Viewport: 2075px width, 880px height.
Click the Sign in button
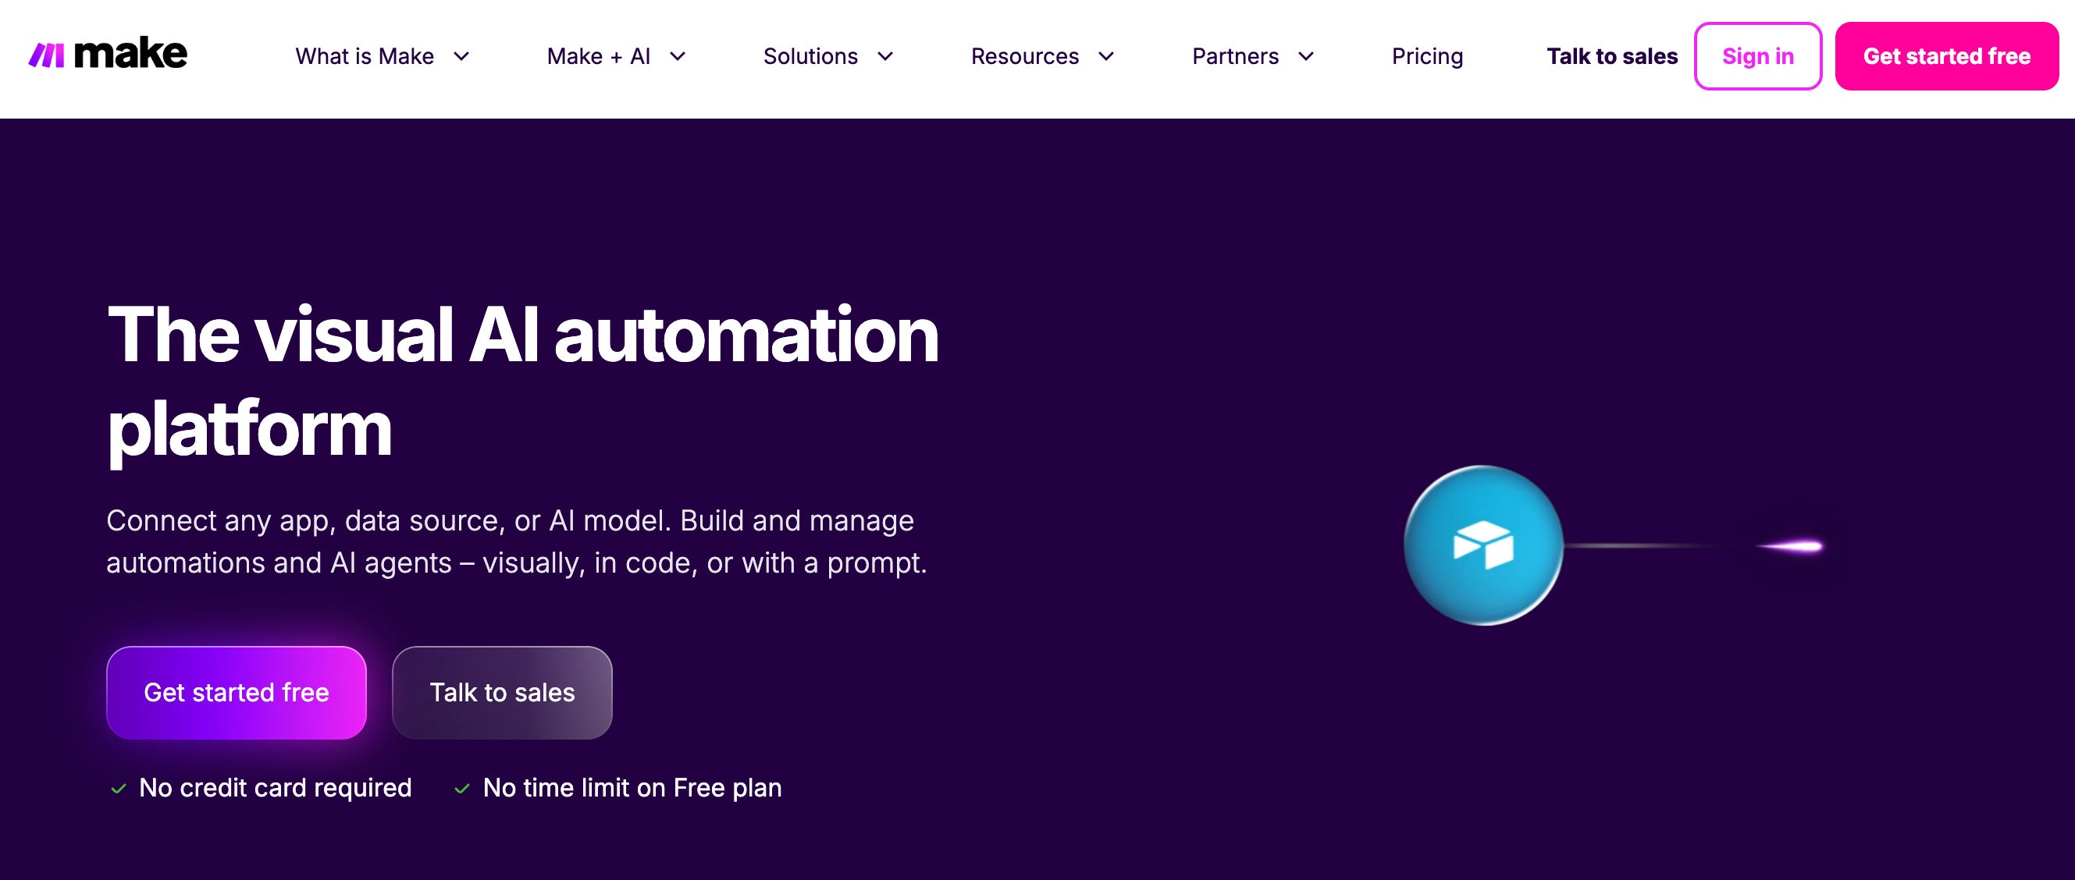pos(1757,55)
